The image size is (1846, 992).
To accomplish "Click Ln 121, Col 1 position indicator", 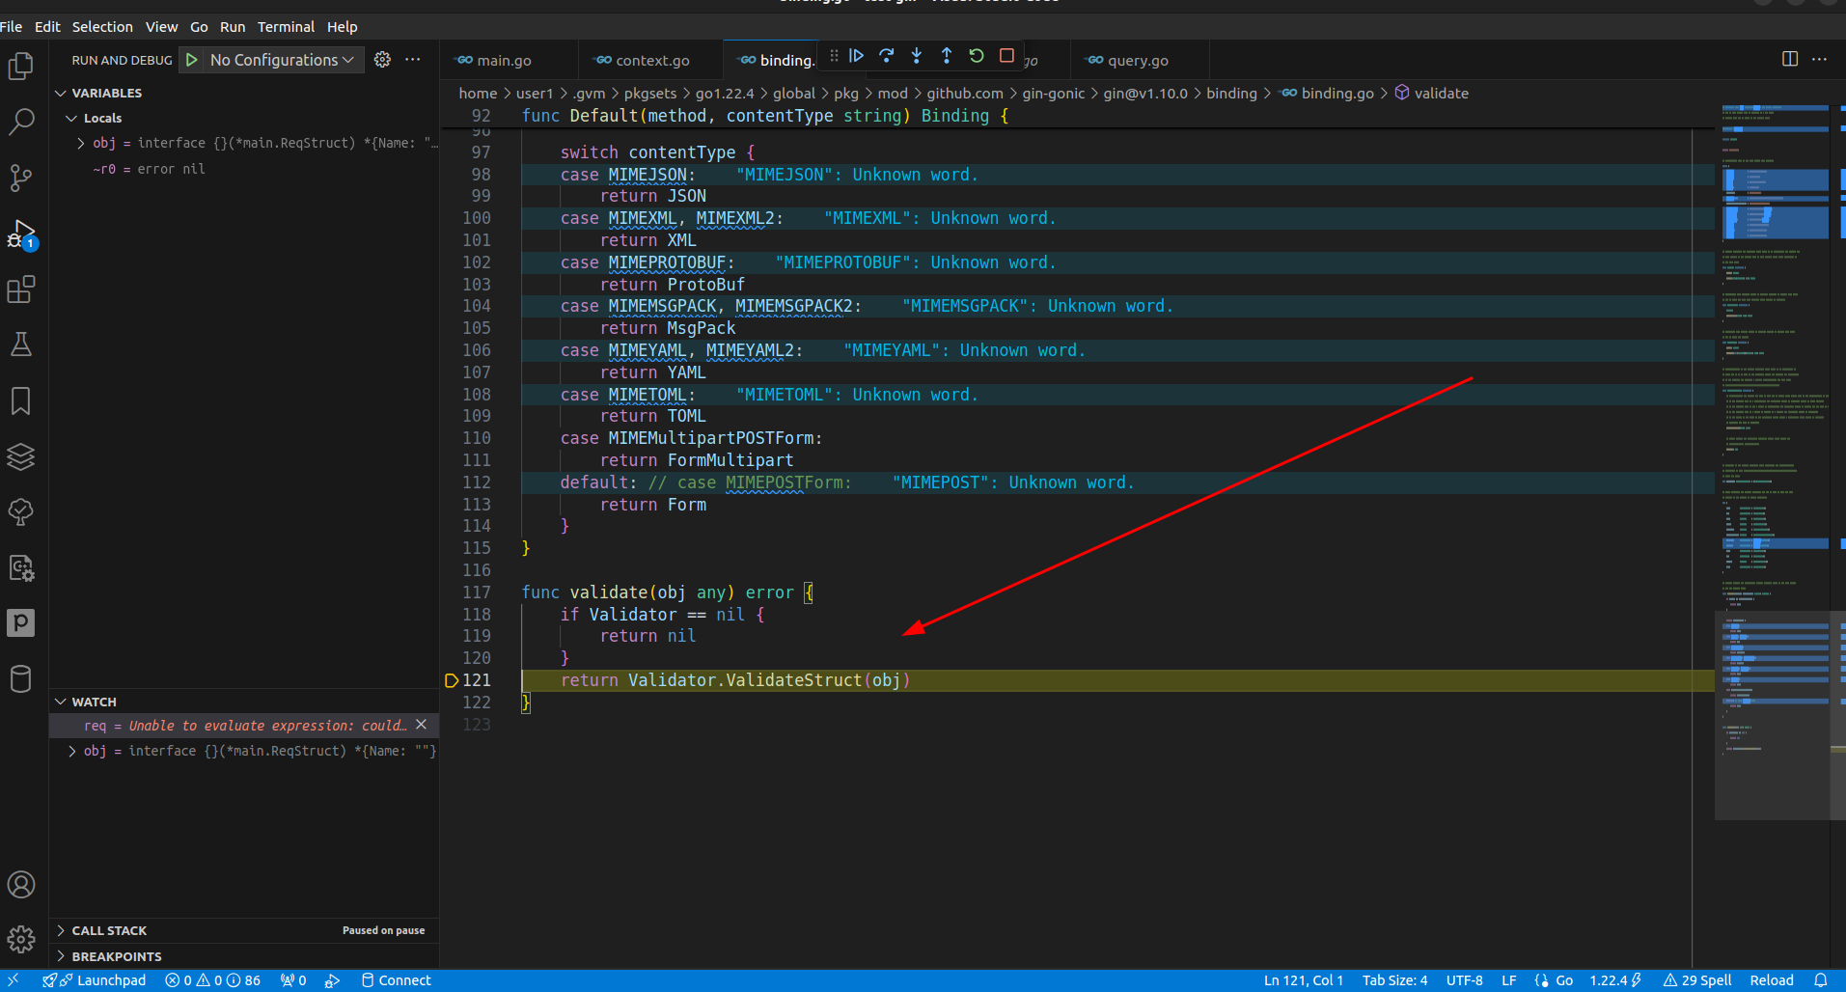I will (x=1303, y=980).
